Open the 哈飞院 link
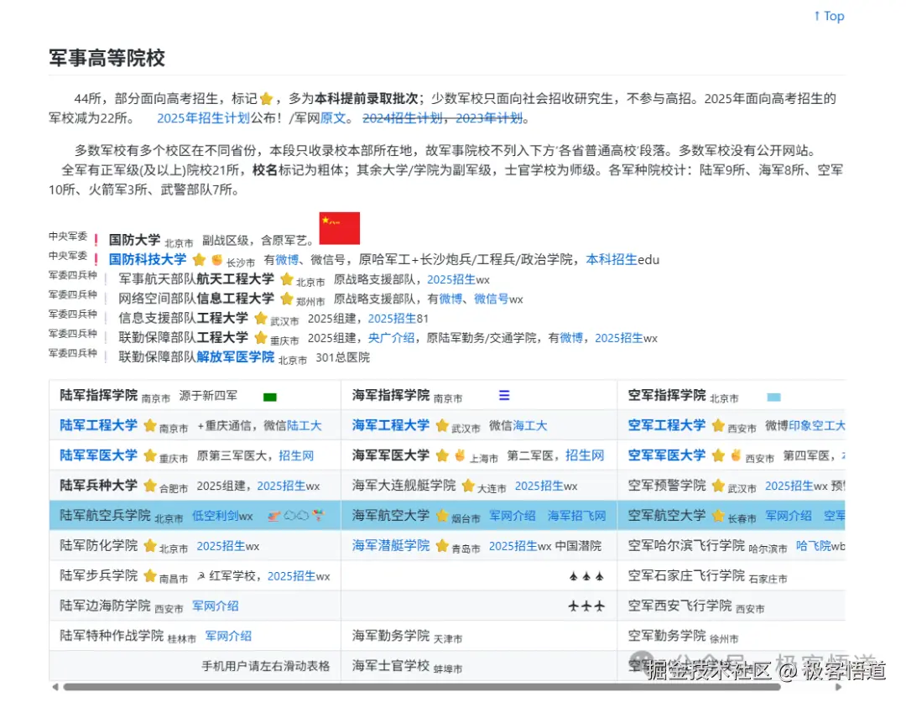906x702 pixels. (814, 546)
